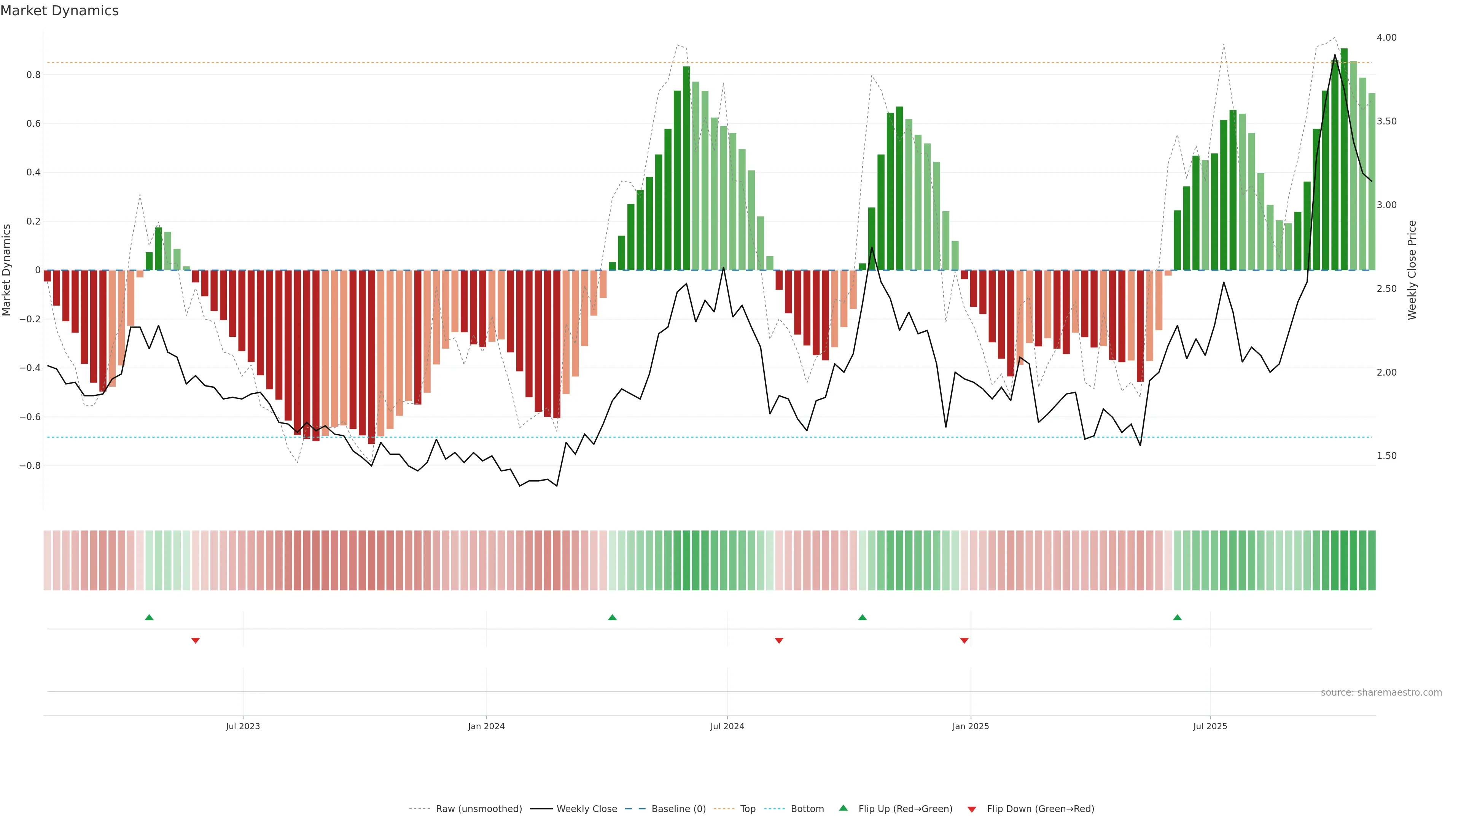Click the Jan 2024 x-axis label
The width and height of the screenshot is (1461, 822).
coord(486,726)
